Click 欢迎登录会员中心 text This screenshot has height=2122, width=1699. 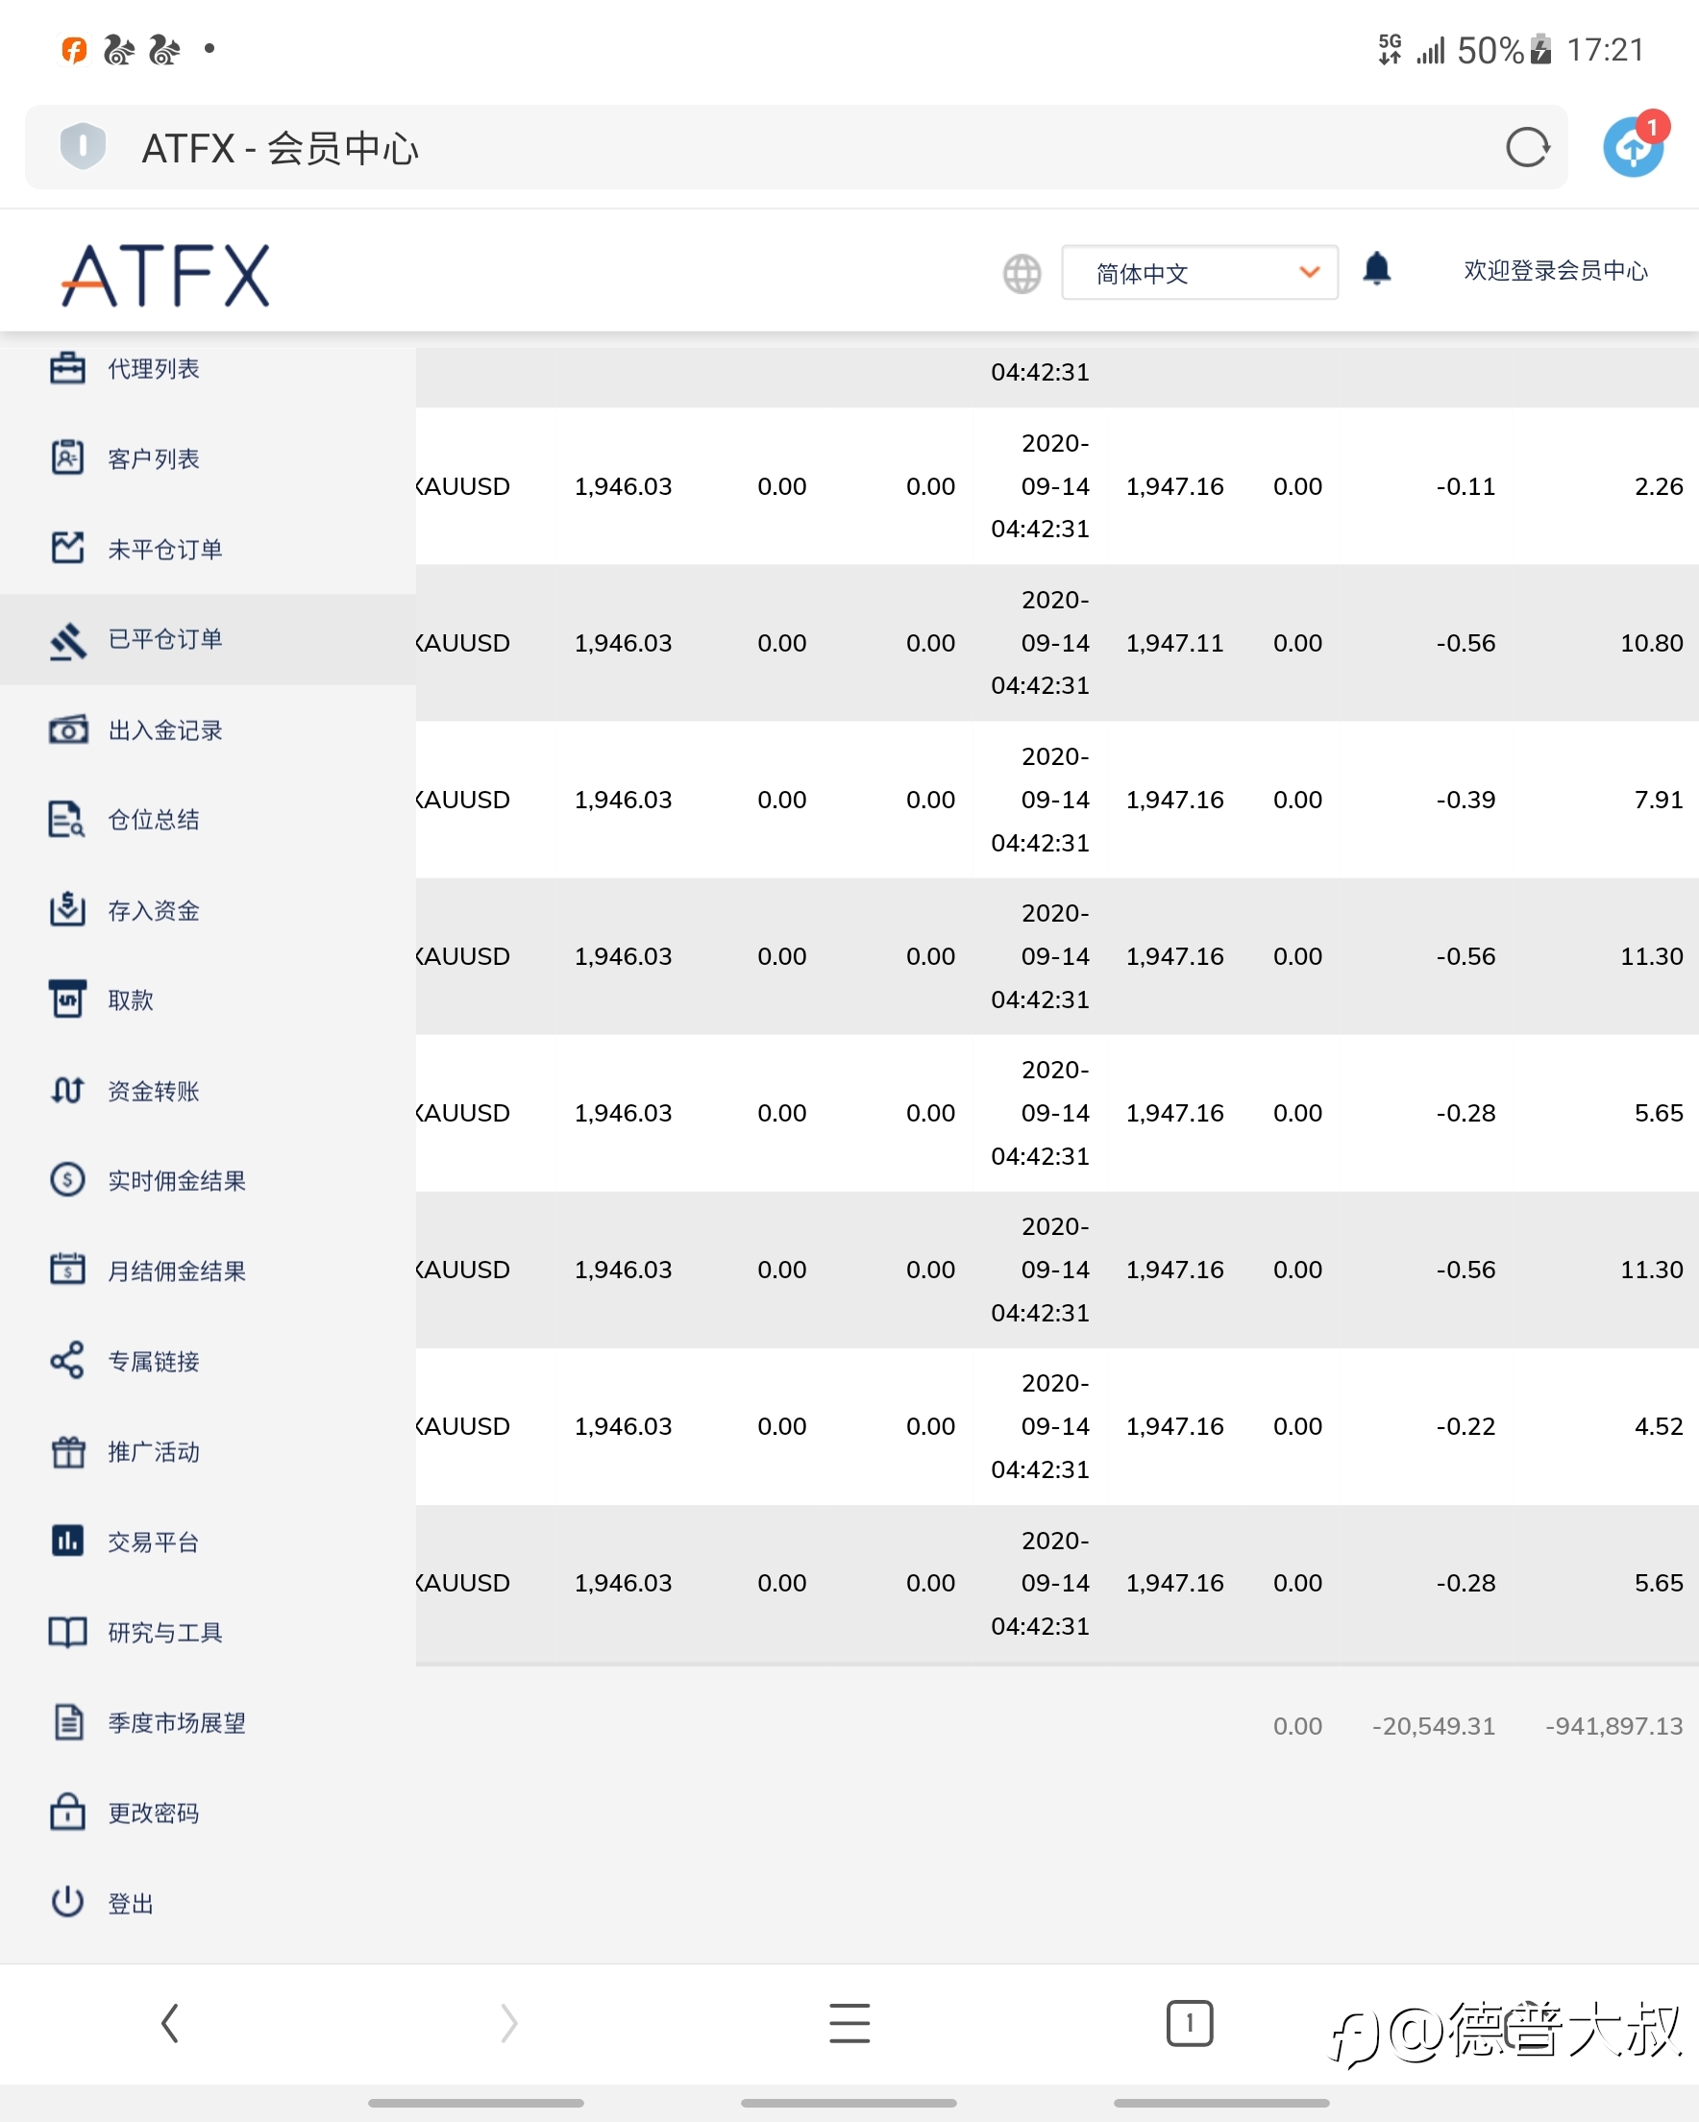tap(1555, 271)
